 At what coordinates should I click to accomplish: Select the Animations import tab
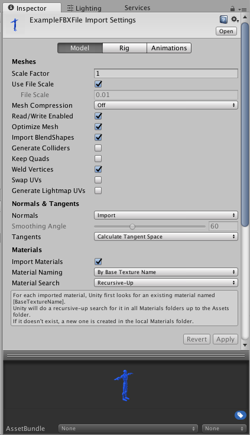(169, 48)
